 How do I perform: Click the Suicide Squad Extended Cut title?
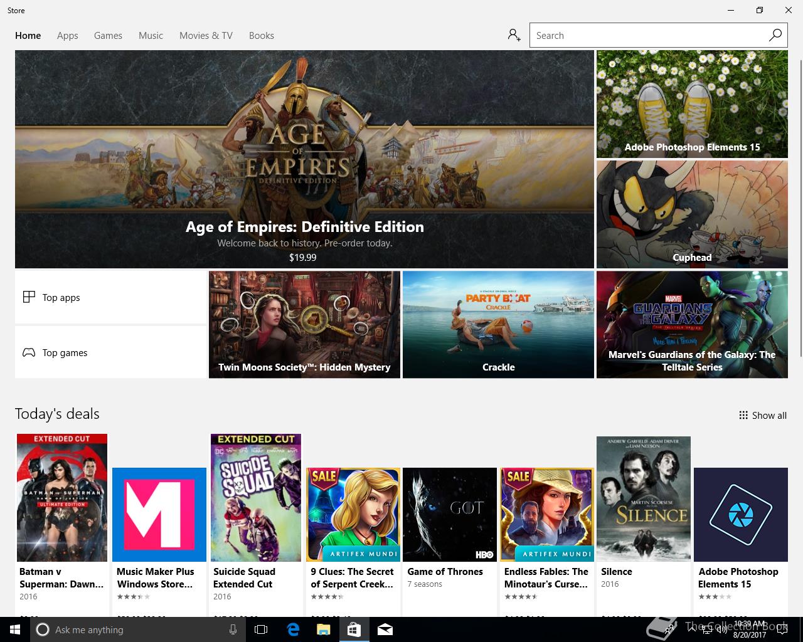click(245, 578)
